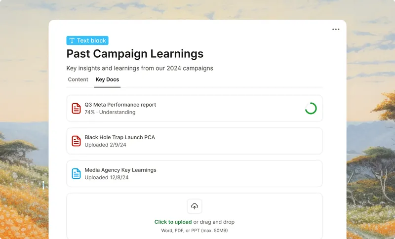Click the Past Campaign Learnings heading
The image size is (395, 239).
click(135, 54)
